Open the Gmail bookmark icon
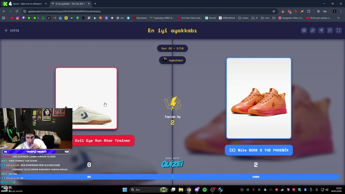 point(55,18)
